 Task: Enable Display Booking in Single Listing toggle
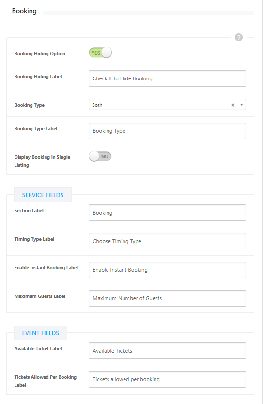point(100,156)
